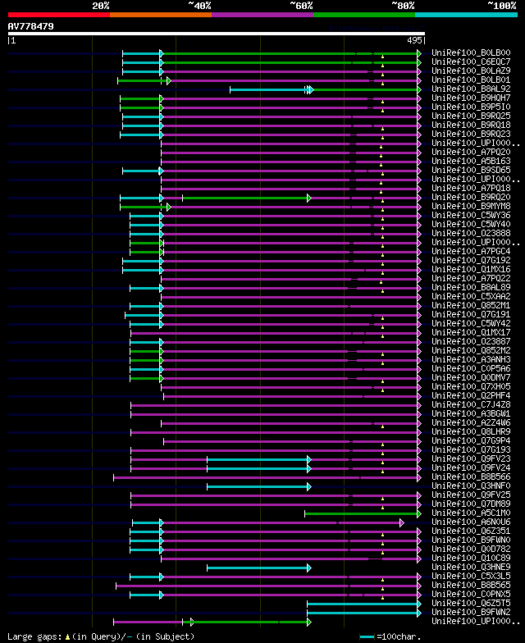The width and height of the screenshot is (525, 643).
Task: Go to the UniRef100_Q852M2 hit
Action: [471, 351]
